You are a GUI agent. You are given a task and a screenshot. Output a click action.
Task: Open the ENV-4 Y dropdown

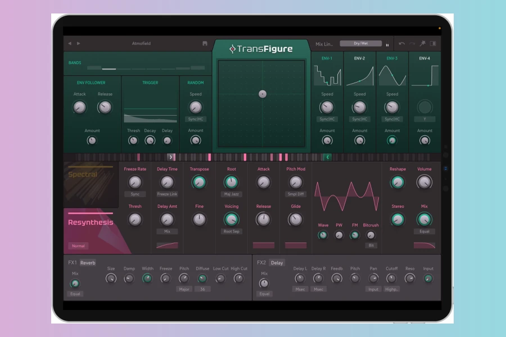point(424,119)
